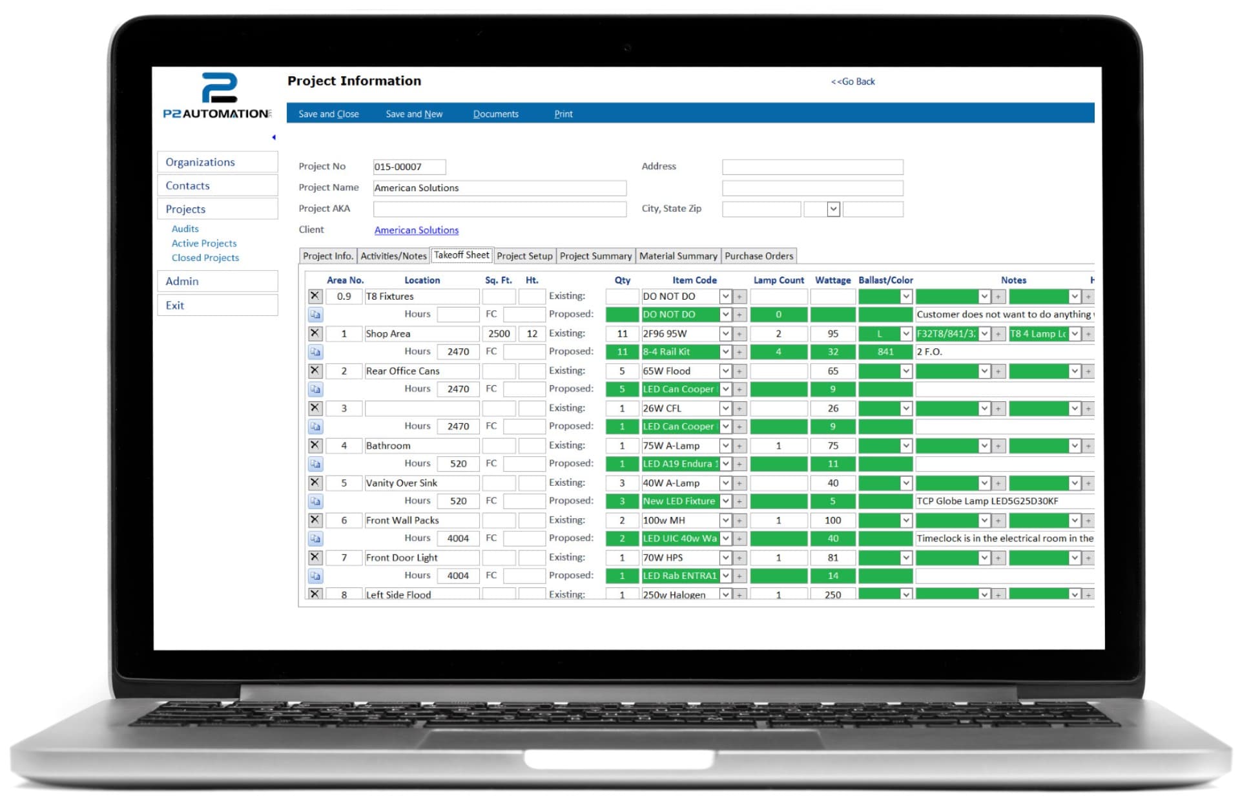
Task: Copy the Shop Area row
Action: tap(315, 352)
